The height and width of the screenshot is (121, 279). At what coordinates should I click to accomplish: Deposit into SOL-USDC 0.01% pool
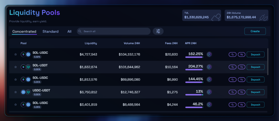(x=256, y=80)
